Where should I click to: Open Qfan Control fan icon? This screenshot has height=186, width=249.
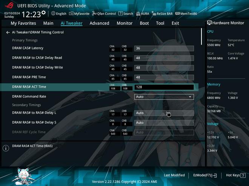[x=94, y=14]
